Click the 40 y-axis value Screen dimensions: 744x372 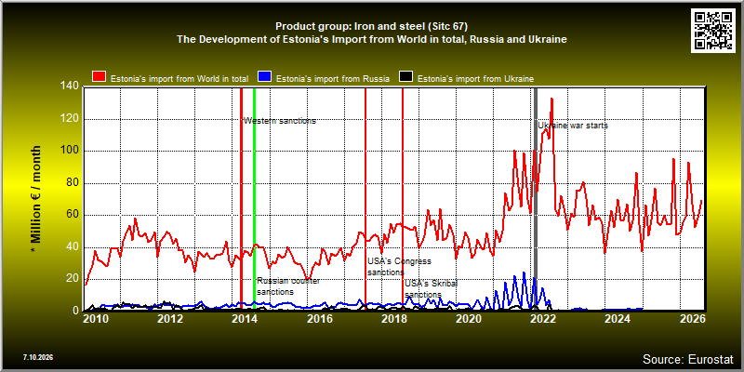73,247
